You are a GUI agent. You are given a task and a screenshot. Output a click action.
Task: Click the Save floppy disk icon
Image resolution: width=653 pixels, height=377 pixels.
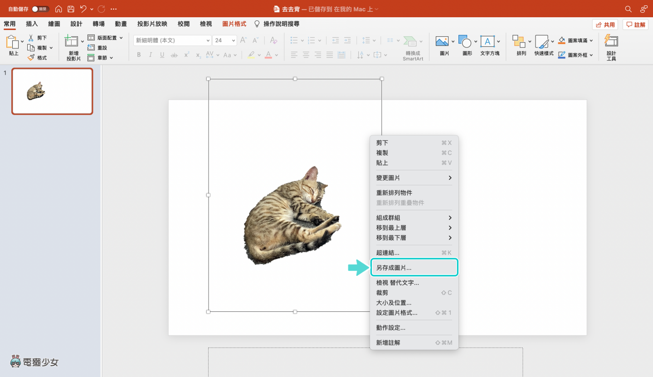click(71, 9)
